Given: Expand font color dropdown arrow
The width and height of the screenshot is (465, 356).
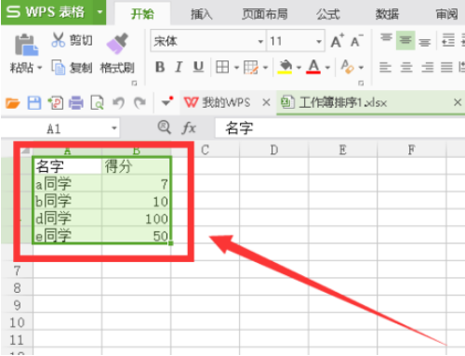Looking at the screenshot, I should coord(327,67).
